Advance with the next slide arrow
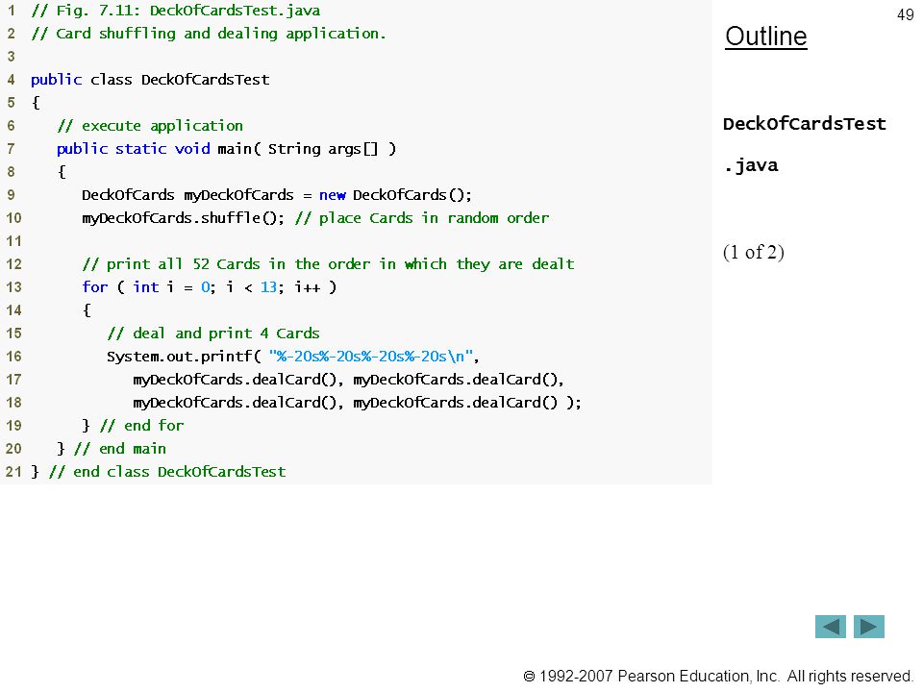The height and width of the screenshot is (692, 923). (x=869, y=627)
